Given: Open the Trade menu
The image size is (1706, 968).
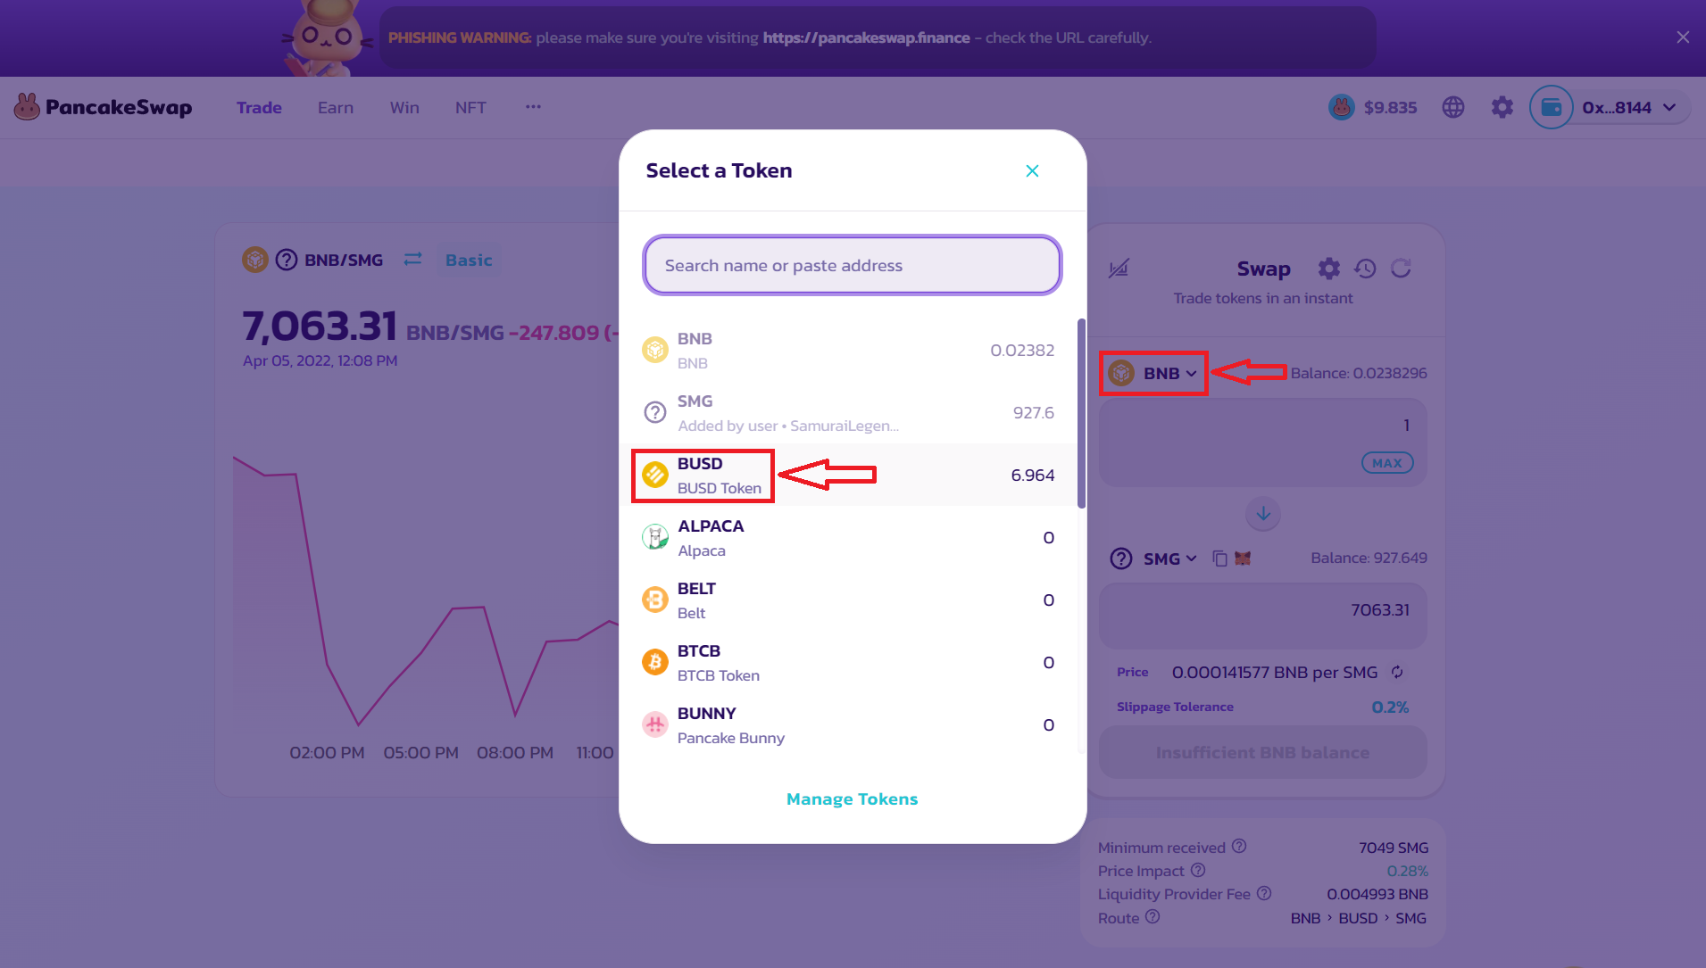Looking at the screenshot, I should [x=259, y=107].
